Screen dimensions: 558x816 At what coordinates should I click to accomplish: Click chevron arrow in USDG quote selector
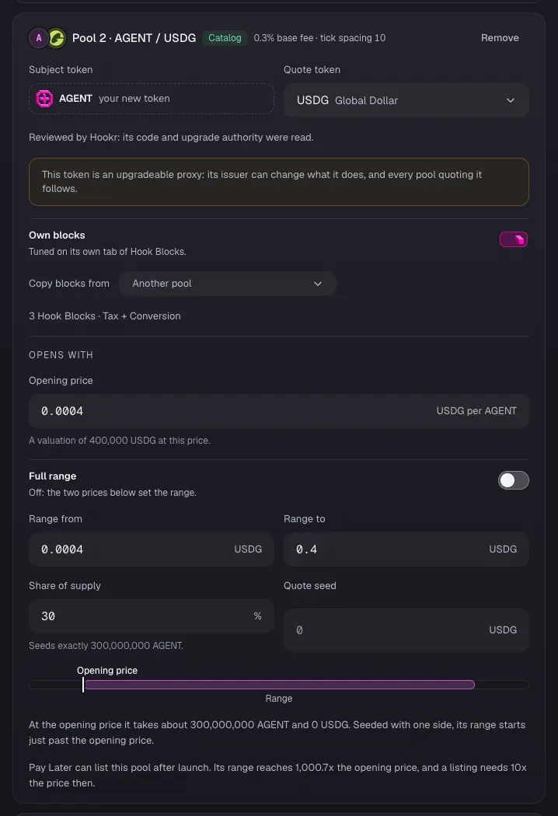pyautogui.click(x=510, y=100)
